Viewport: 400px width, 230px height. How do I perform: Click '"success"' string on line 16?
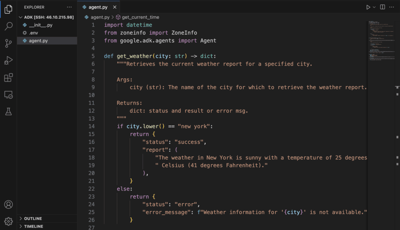pyautogui.click(x=189, y=142)
